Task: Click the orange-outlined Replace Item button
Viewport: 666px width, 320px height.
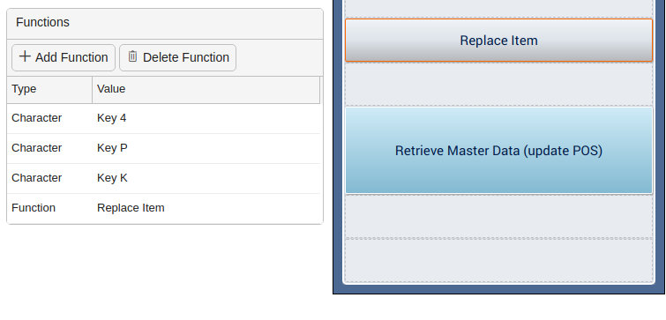Action: point(498,41)
